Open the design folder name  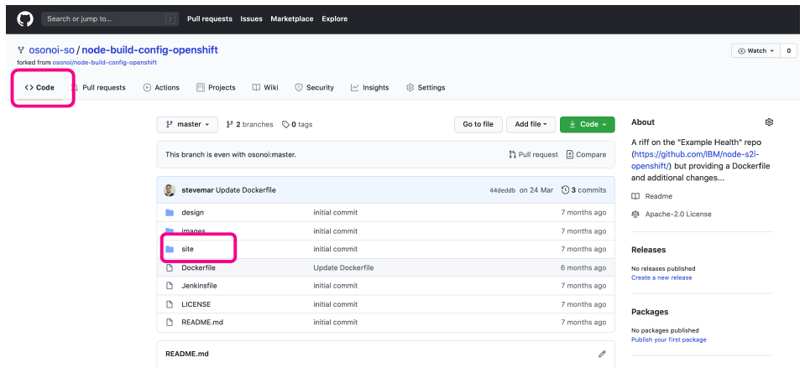pos(192,212)
